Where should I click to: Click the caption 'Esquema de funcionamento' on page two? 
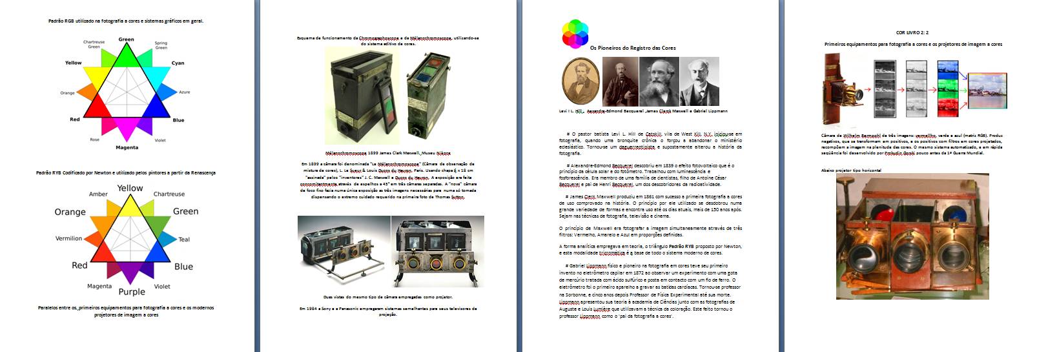point(388,41)
